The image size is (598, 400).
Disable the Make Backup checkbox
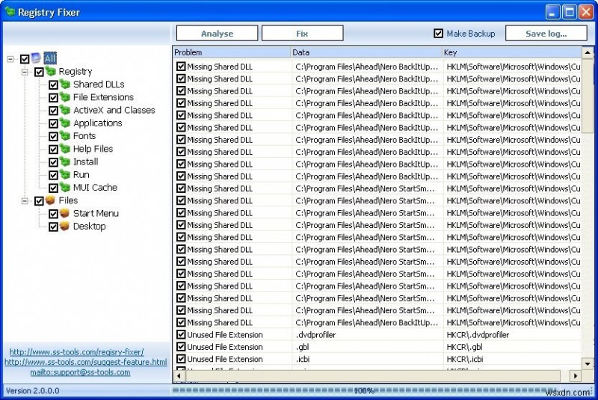pos(438,34)
